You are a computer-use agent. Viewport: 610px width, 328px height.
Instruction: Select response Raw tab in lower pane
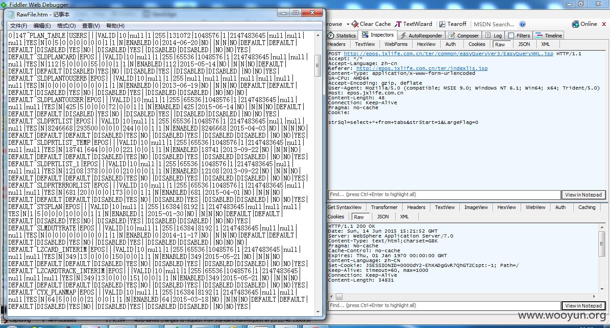pos(359,217)
